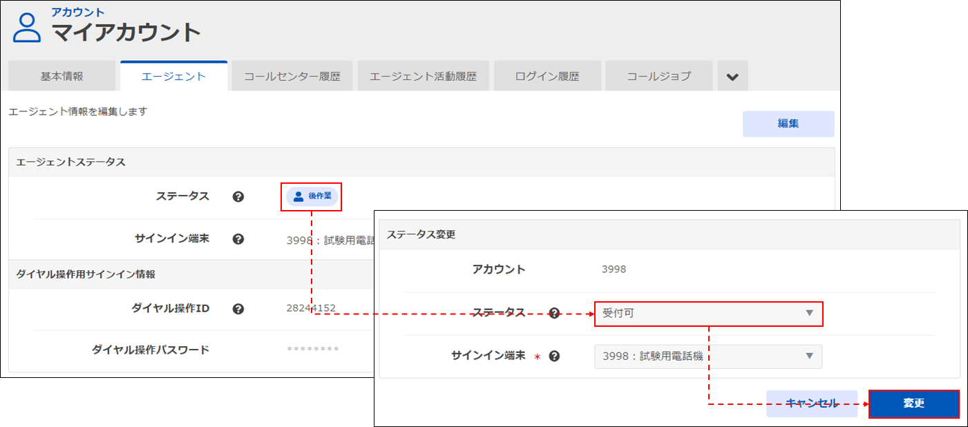Screen dimensions: 968x427
Task: Click help icon beside ステータス in エージェントステータス
Action: click(x=238, y=197)
